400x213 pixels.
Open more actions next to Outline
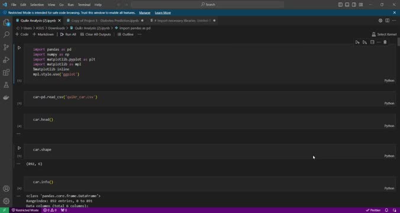pyautogui.click(x=139, y=34)
